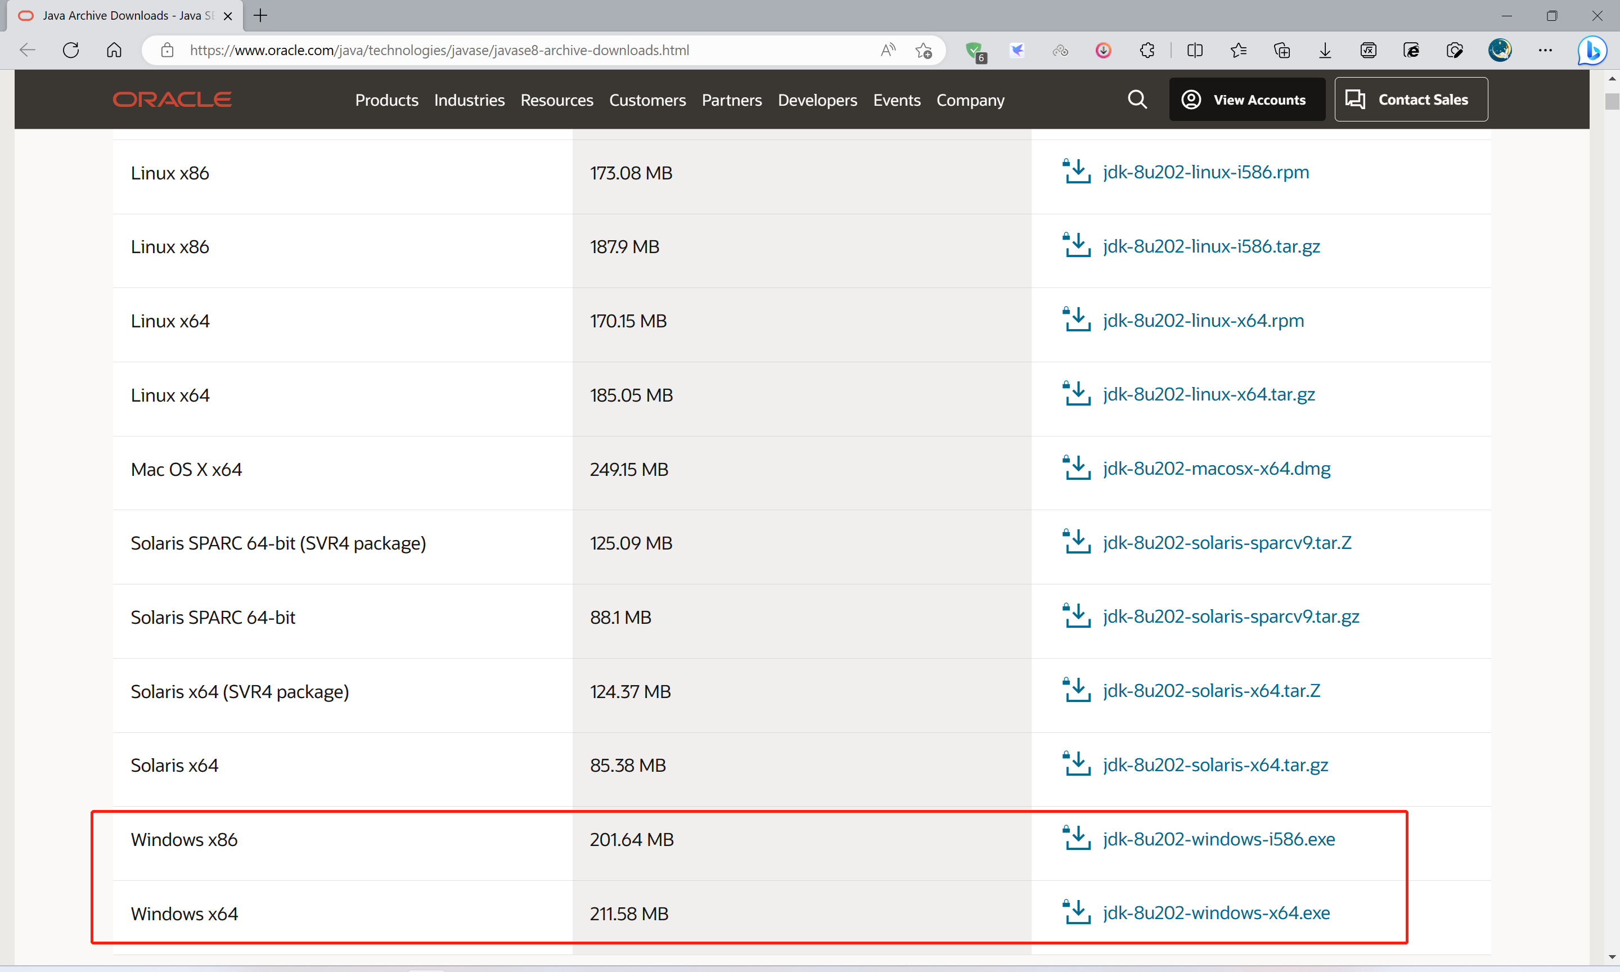This screenshot has width=1620, height=972.
Task: Go to Oracle logo home link
Action: click(x=172, y=100)
